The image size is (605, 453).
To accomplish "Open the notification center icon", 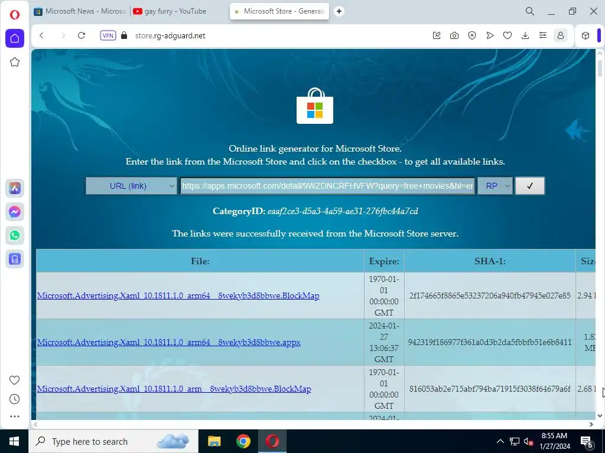I will tap(587, 441).
